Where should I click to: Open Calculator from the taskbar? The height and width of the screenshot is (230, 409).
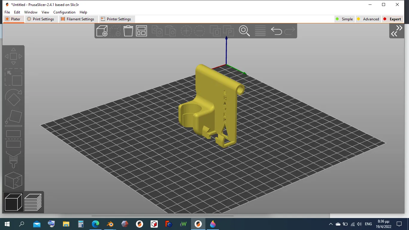click(81, 224)
